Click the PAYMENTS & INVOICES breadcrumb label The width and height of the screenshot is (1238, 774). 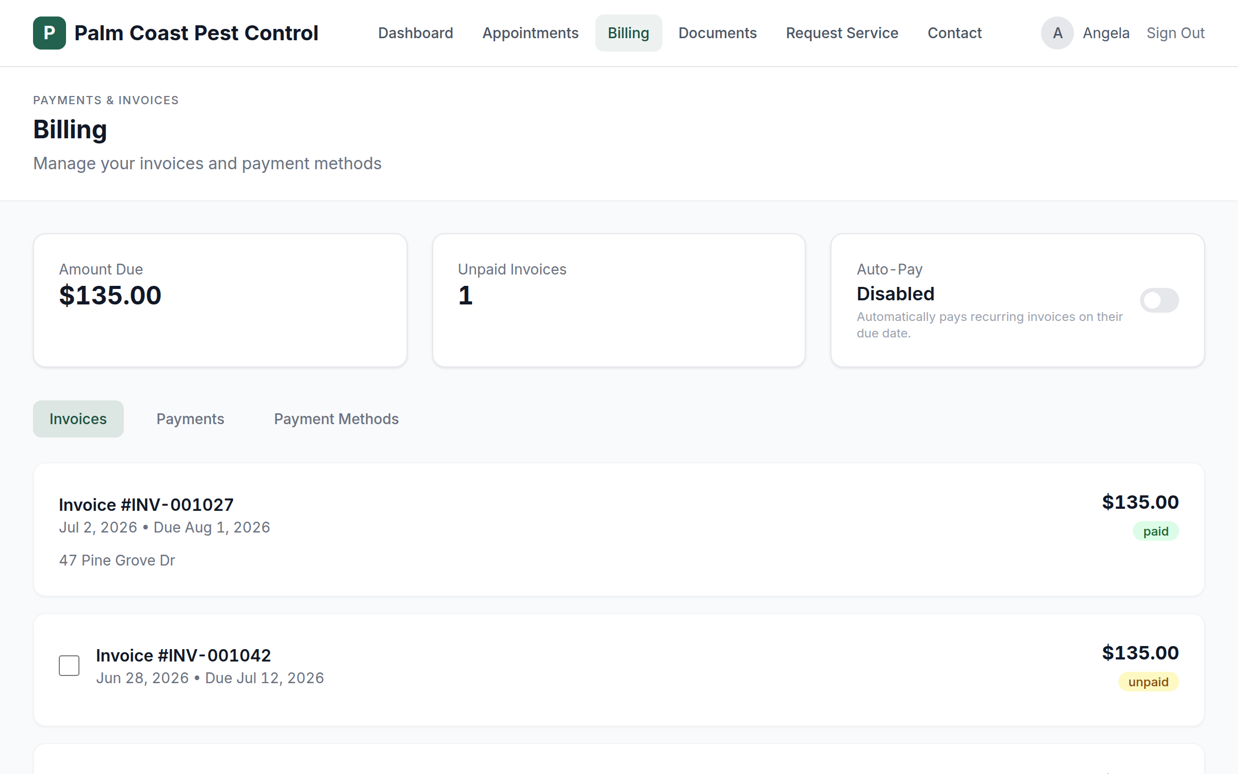[x=106, y=100]
